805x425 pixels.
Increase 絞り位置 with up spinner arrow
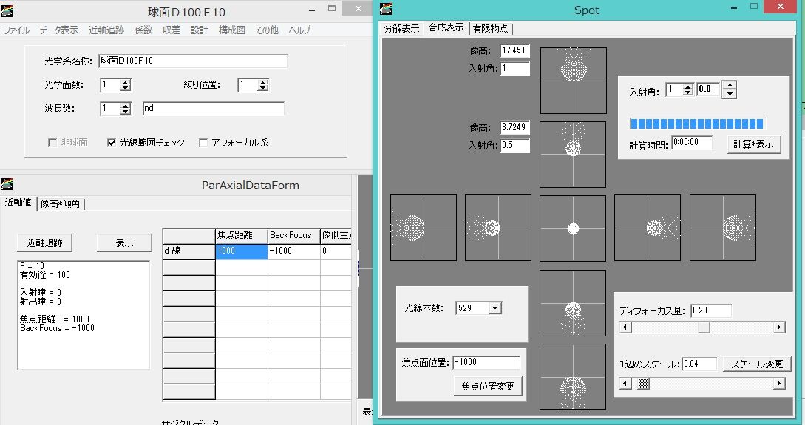[x=263, y=82]
